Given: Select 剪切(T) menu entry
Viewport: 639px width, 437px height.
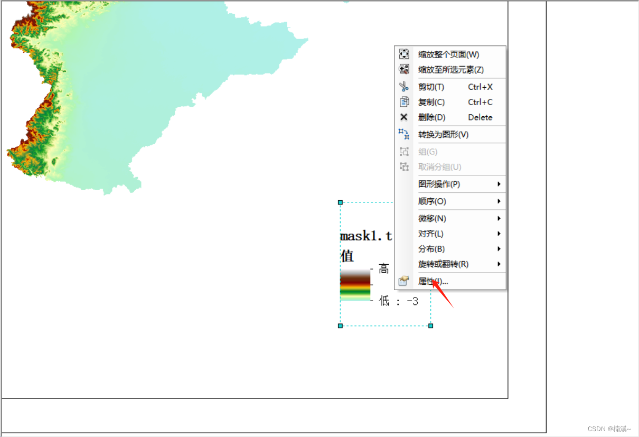Looking at the screenshot, I should [450, 87].
